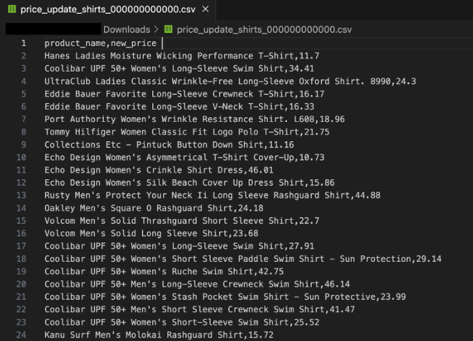The width and height of the screenshot is (473, 341).
Task: Click the header line product_name,new_price
Action: [101, 43]
